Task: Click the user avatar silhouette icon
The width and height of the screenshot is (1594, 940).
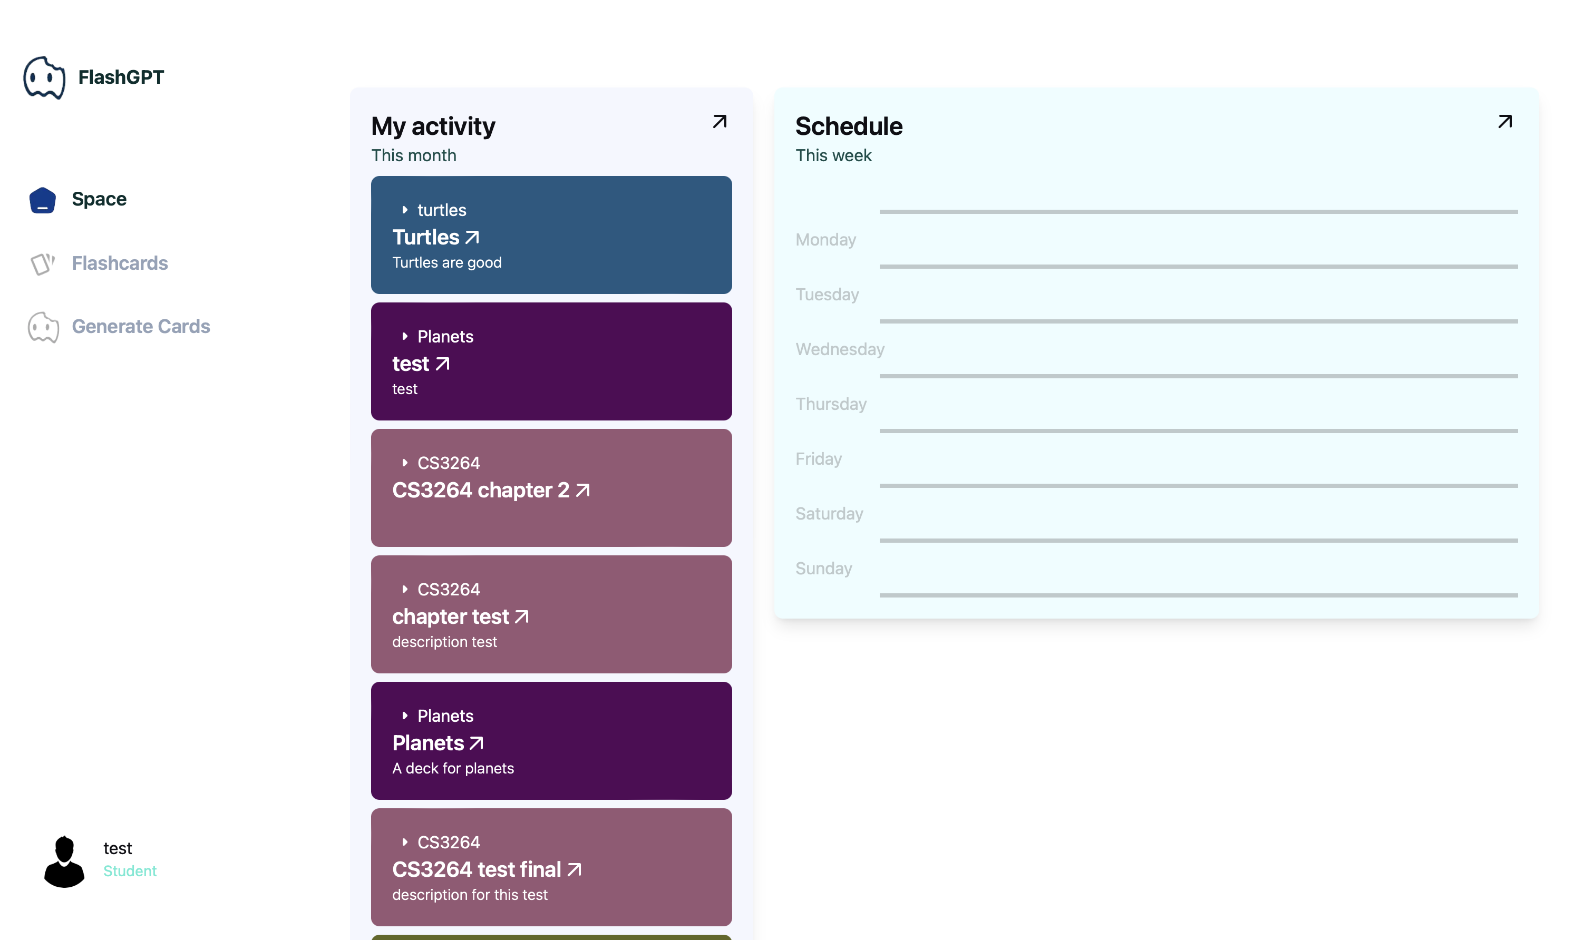Action: [64, 861]
